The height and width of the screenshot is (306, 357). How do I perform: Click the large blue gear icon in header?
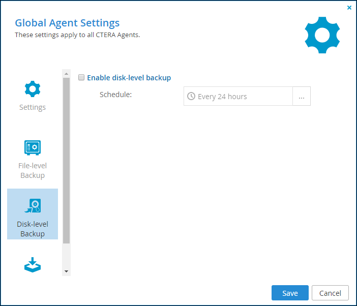(x=322, y=35)
